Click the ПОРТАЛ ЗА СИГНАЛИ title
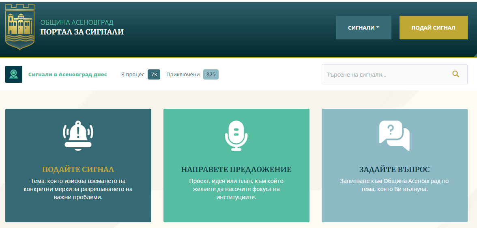 tap(82, 32)
